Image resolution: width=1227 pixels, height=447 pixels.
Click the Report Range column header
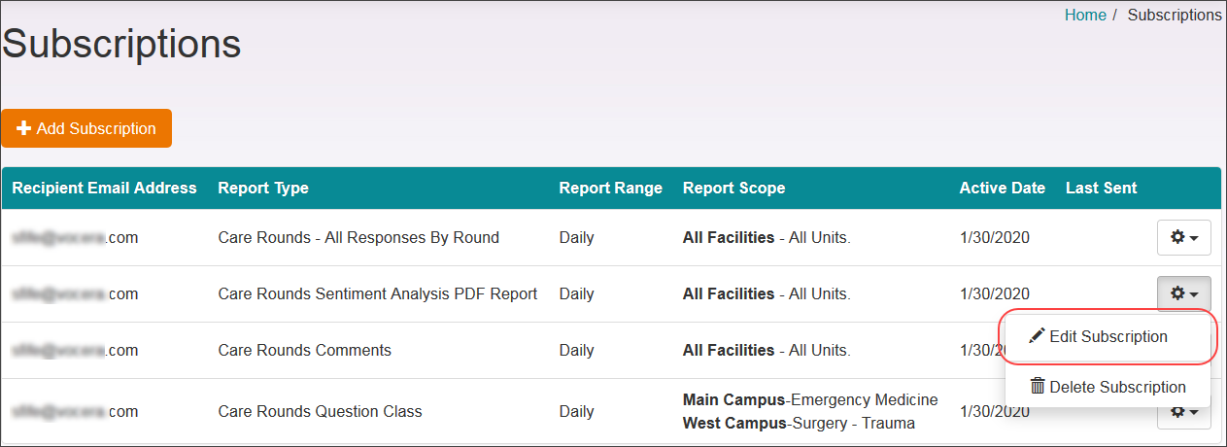(610, 189)
